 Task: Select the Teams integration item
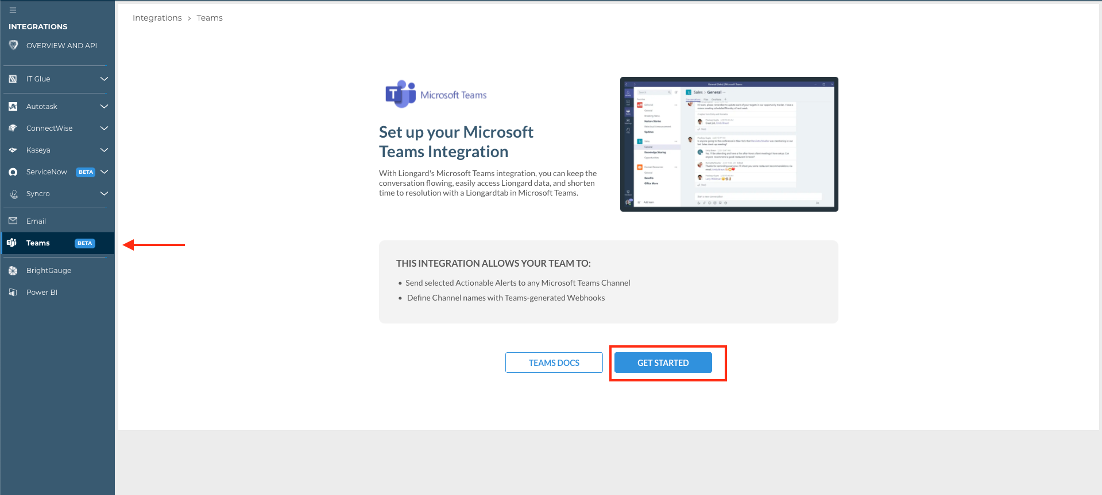tap(57, 243)
